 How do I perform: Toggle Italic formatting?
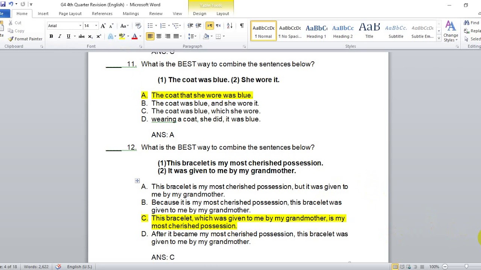(x=59, y=36)
